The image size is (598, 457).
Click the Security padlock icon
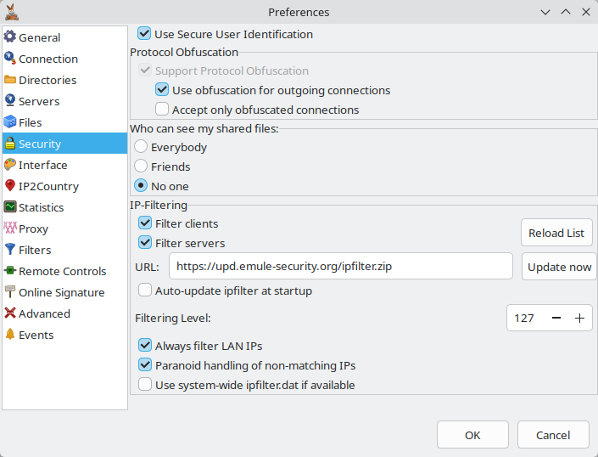coord(10,144)
